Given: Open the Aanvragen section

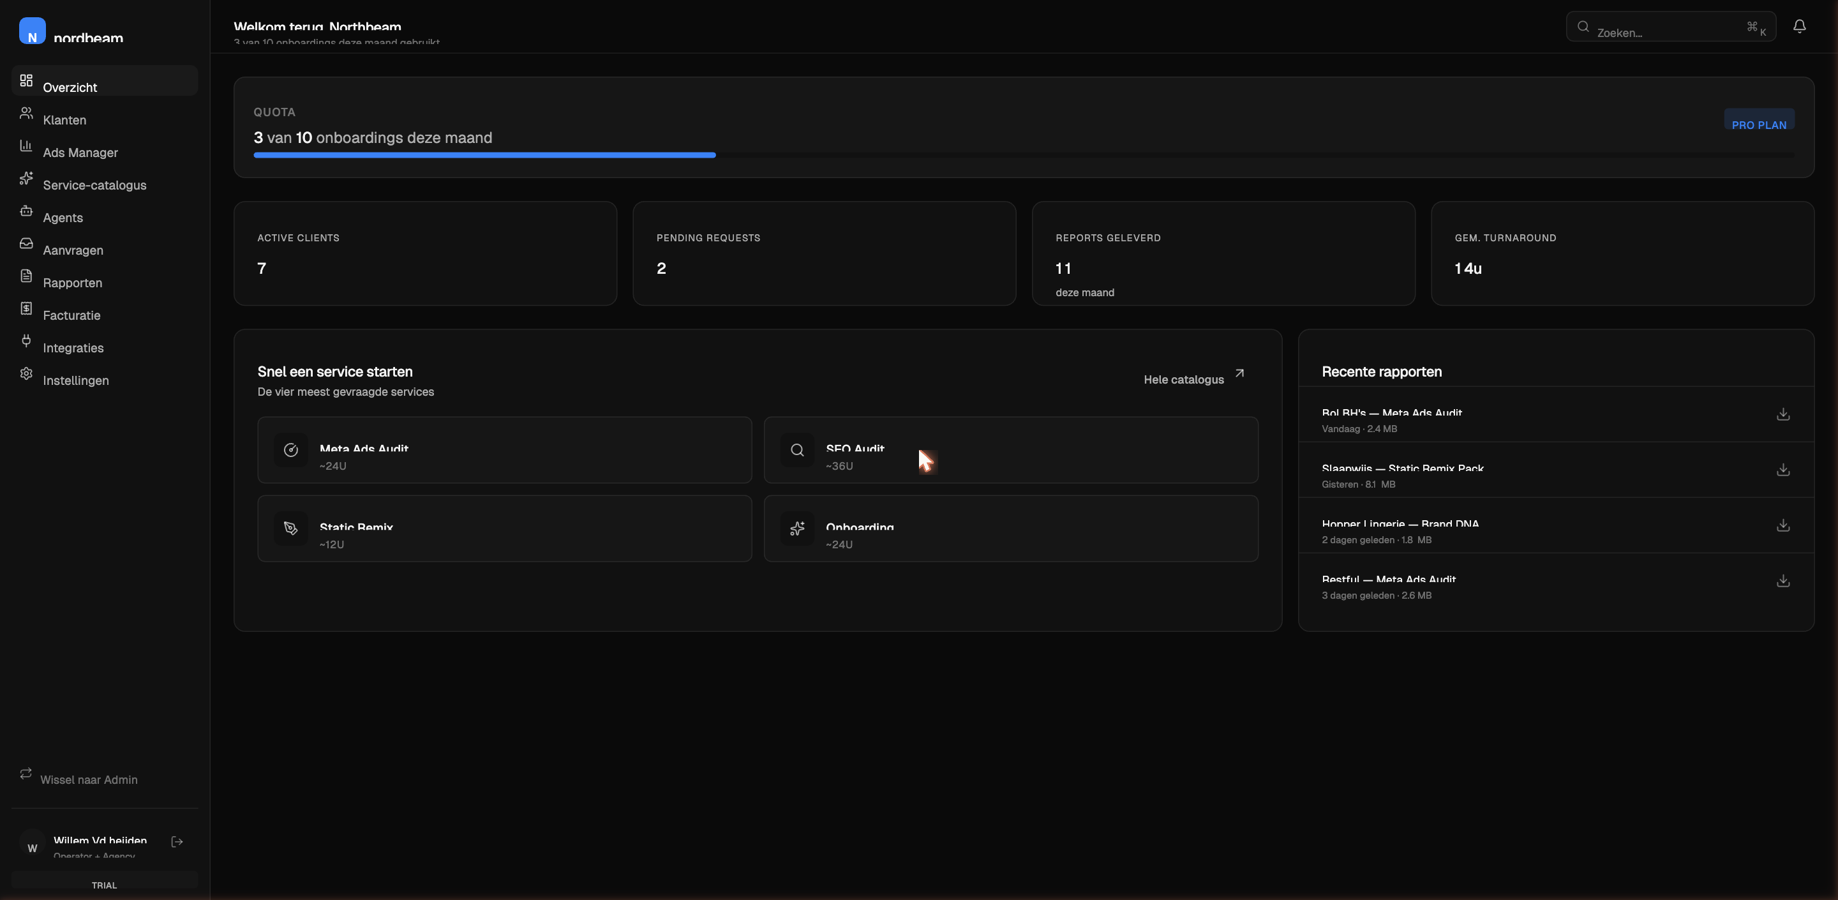Looking at the screenshot, I should [105, 243].
